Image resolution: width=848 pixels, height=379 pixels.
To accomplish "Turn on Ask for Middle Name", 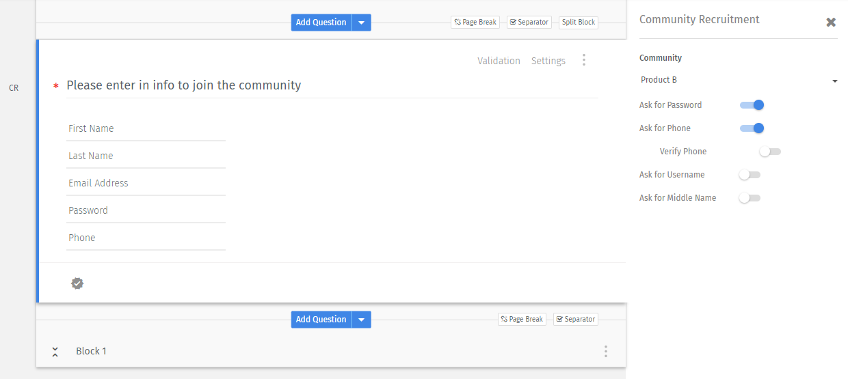I will tap(750, 198).
